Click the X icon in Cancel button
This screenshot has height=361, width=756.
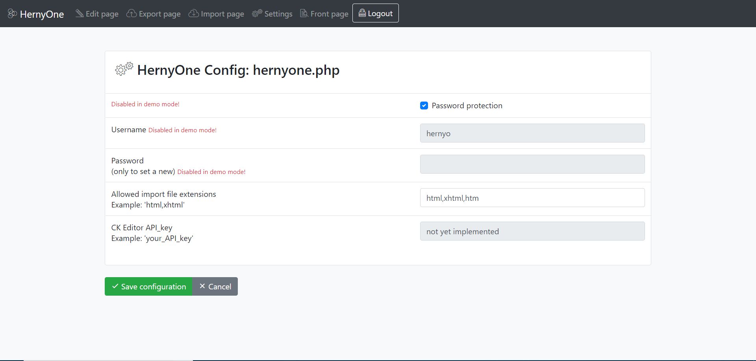pyautogui.click(x=202, y=286)
